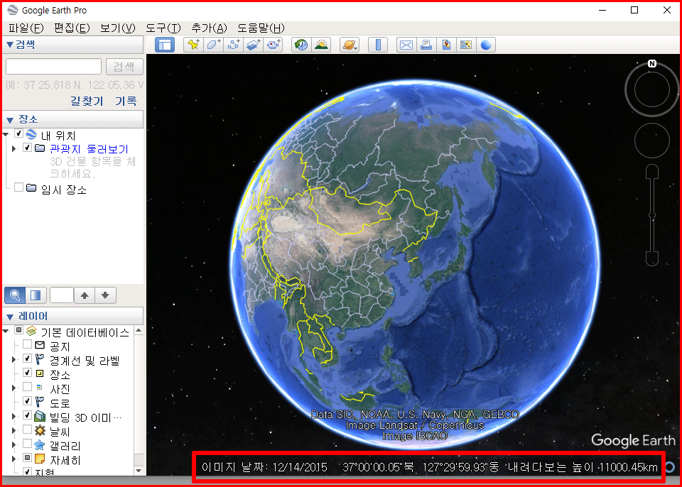Expand the 관광지 둘러보기 folder
Screen dimensions: 682x487
click(14, 148)
